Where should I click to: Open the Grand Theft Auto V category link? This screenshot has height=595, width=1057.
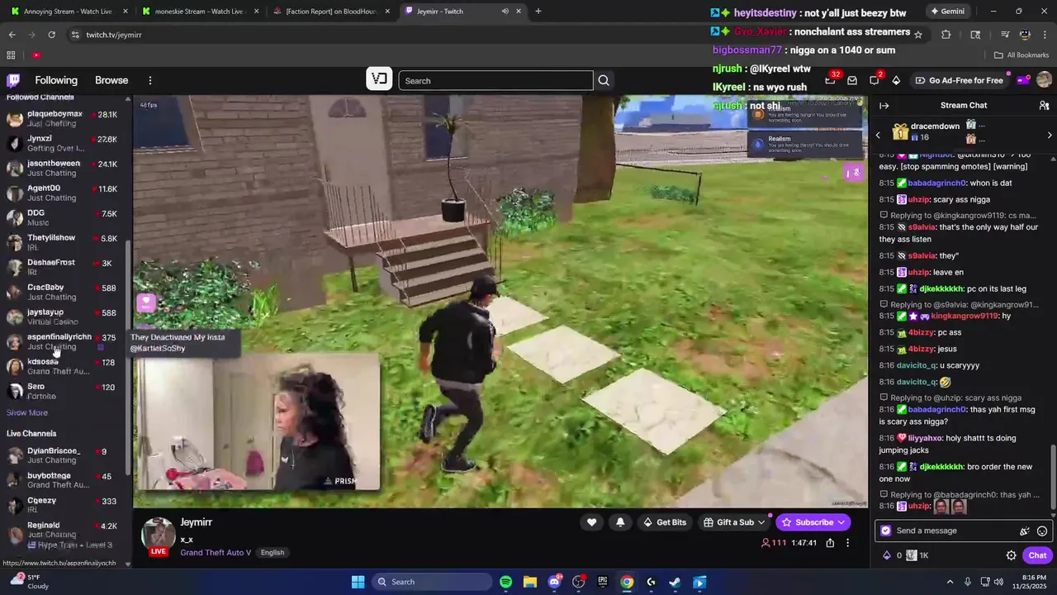(x=216, y=552)
